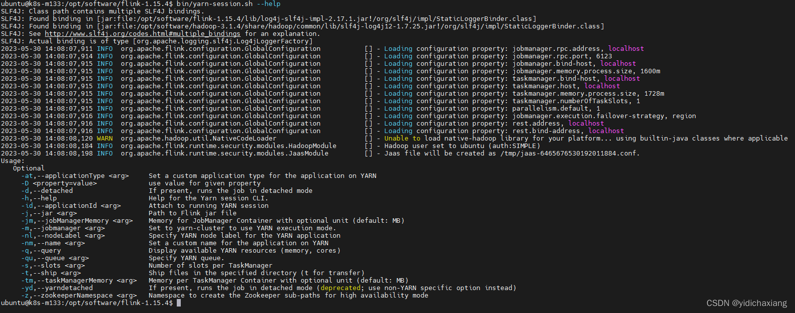Click "SLF4J: Class path contains multiple SLF4J bindings."
The width and height of the screenshot is (795, 313).
point(103,11)
